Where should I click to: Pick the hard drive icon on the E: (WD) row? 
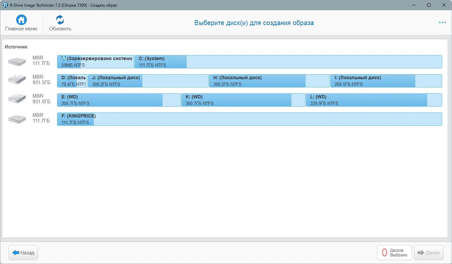coord(17,99)
